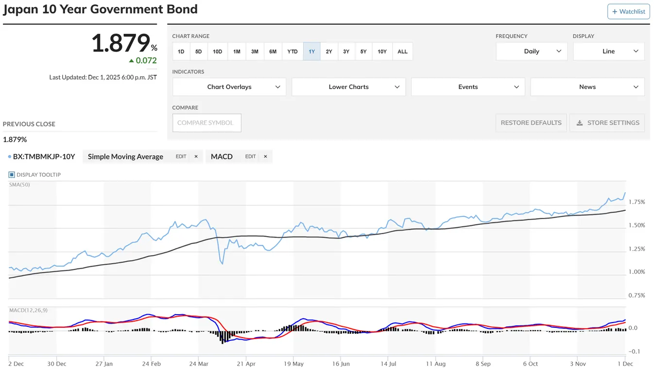654x373 pixels.
Task: Click the 1 Dec date axis label
Action: 625,363
